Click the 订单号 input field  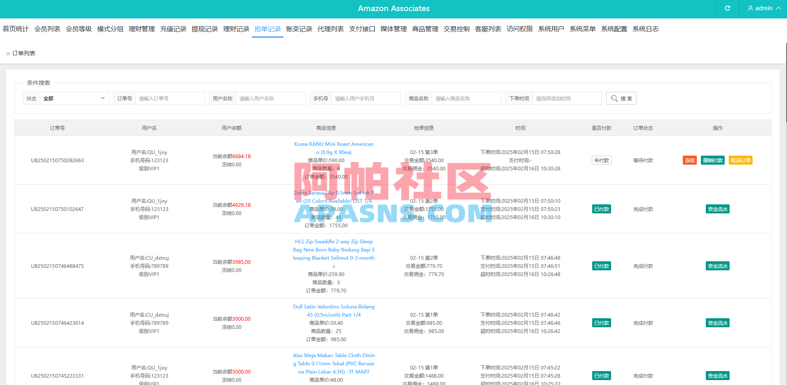[170, 98]
